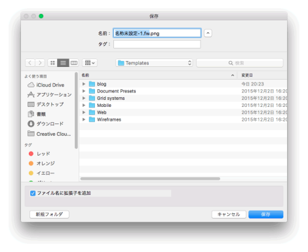Image resolution: width=308 pixels, height=252 pixels.
Task: Expand the Grid systems folder triangle
Action: (84, 98)
